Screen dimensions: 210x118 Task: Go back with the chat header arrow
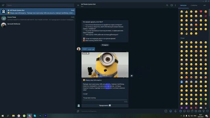pyautogui.click(x=78, y=5)
